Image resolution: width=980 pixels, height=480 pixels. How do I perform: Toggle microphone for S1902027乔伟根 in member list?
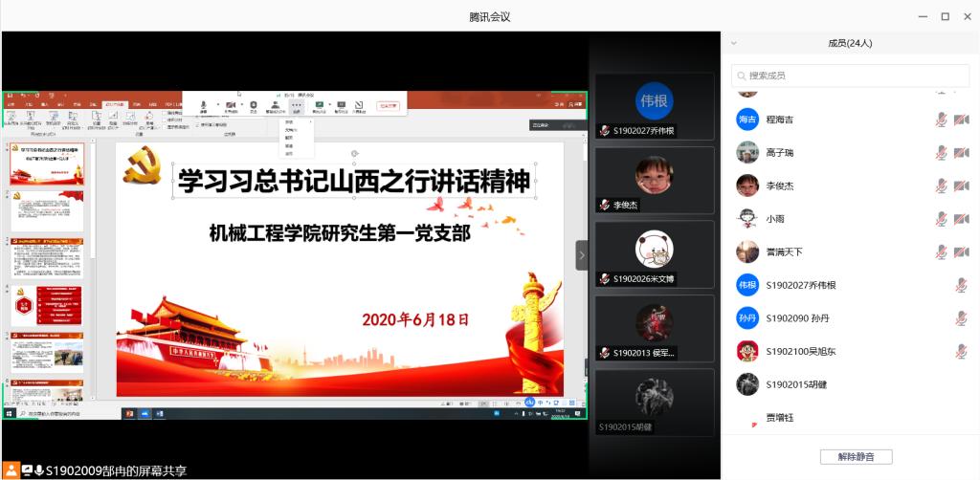coord(961,285)
